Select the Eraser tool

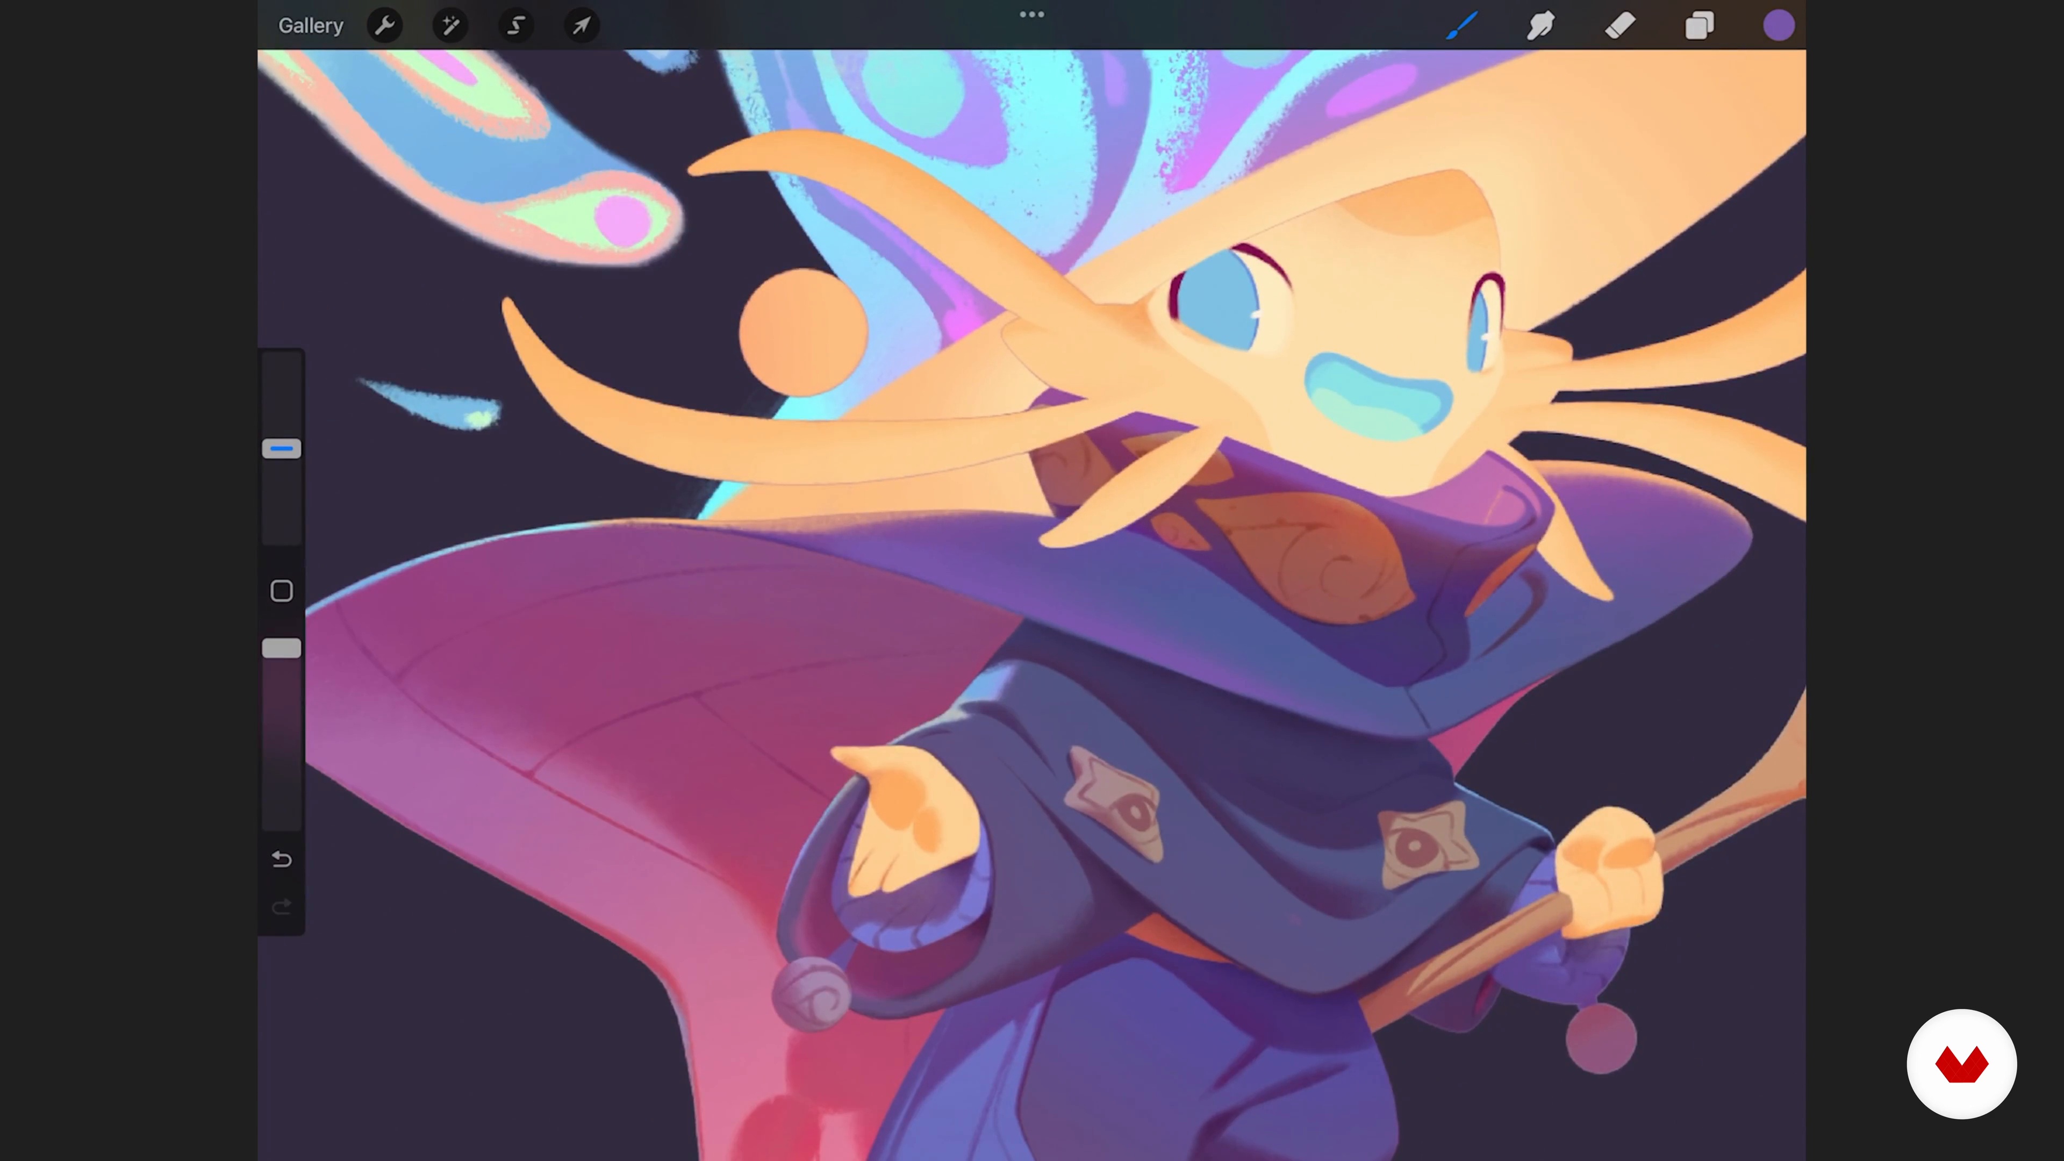click(x=1620, y=26)
